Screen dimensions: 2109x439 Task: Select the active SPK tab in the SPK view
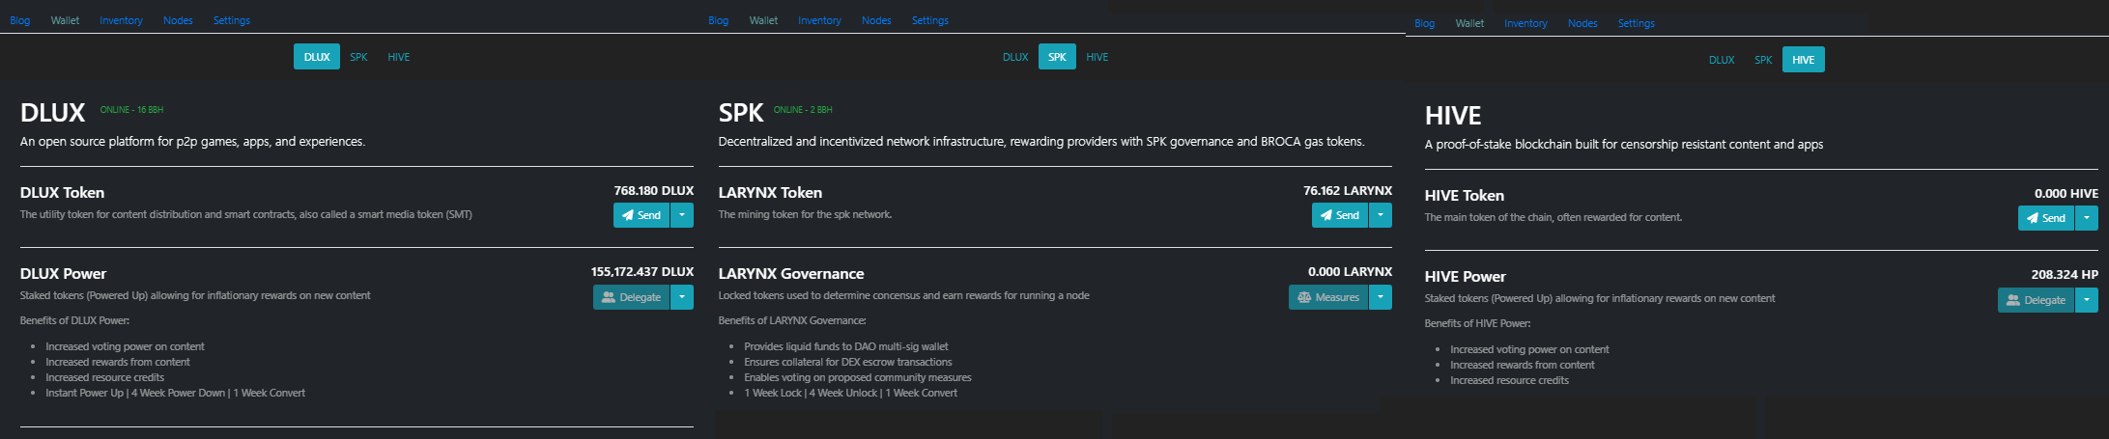tap(1057, 57)
